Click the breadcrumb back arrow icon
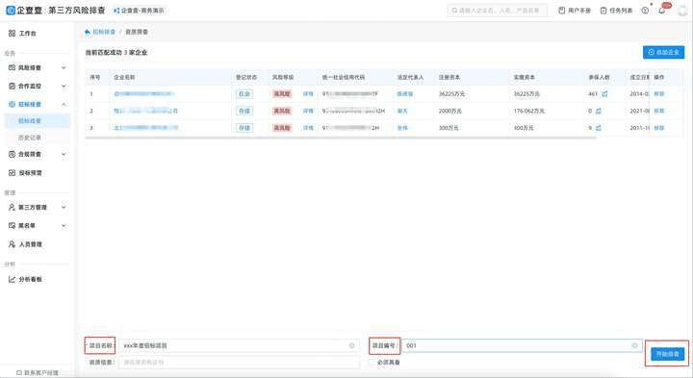This screenshot has width=693, height=378. [x=88, y=32]
